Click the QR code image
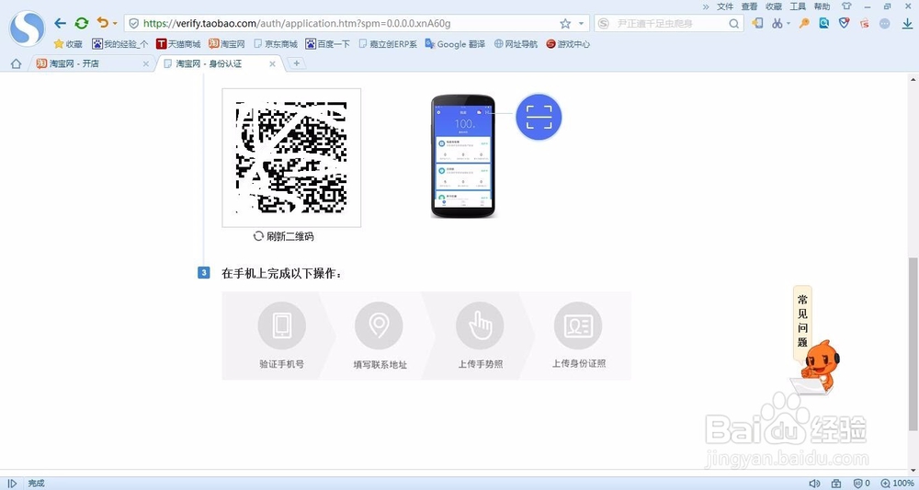 [x=291, y=158]
